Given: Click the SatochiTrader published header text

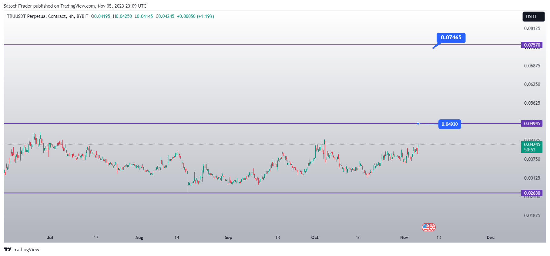Looking at the screenshot, I should (75, 6).
